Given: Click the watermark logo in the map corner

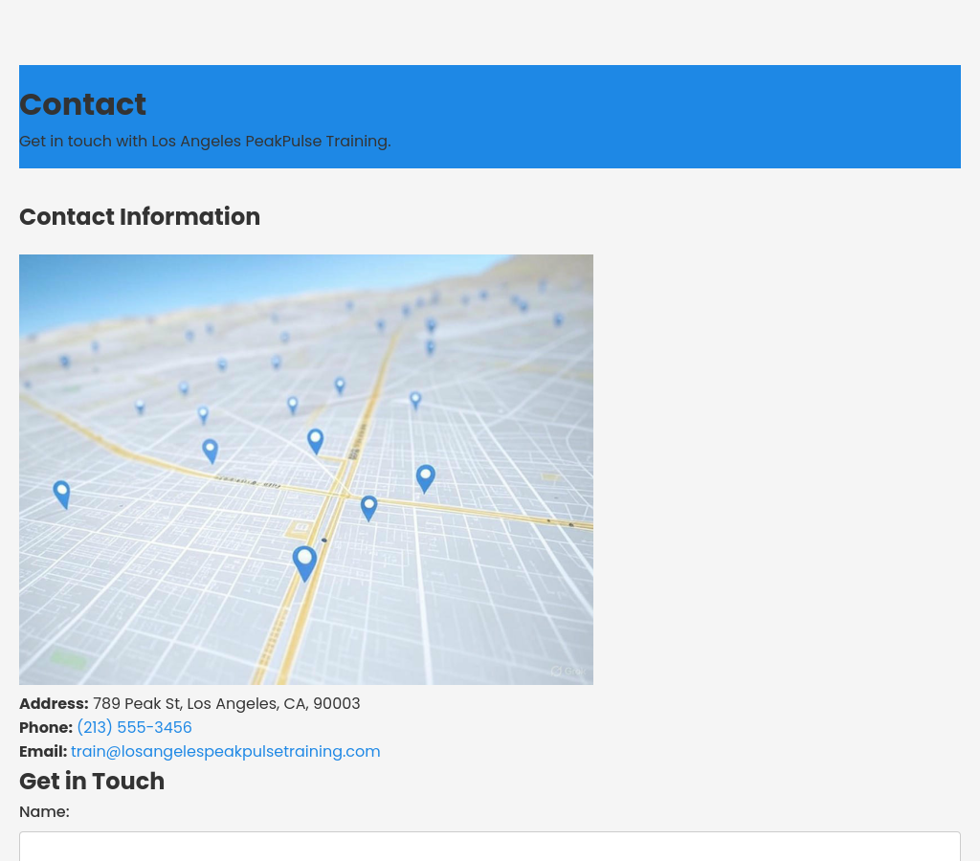Looking at the screenshot, I should (563, 671).
